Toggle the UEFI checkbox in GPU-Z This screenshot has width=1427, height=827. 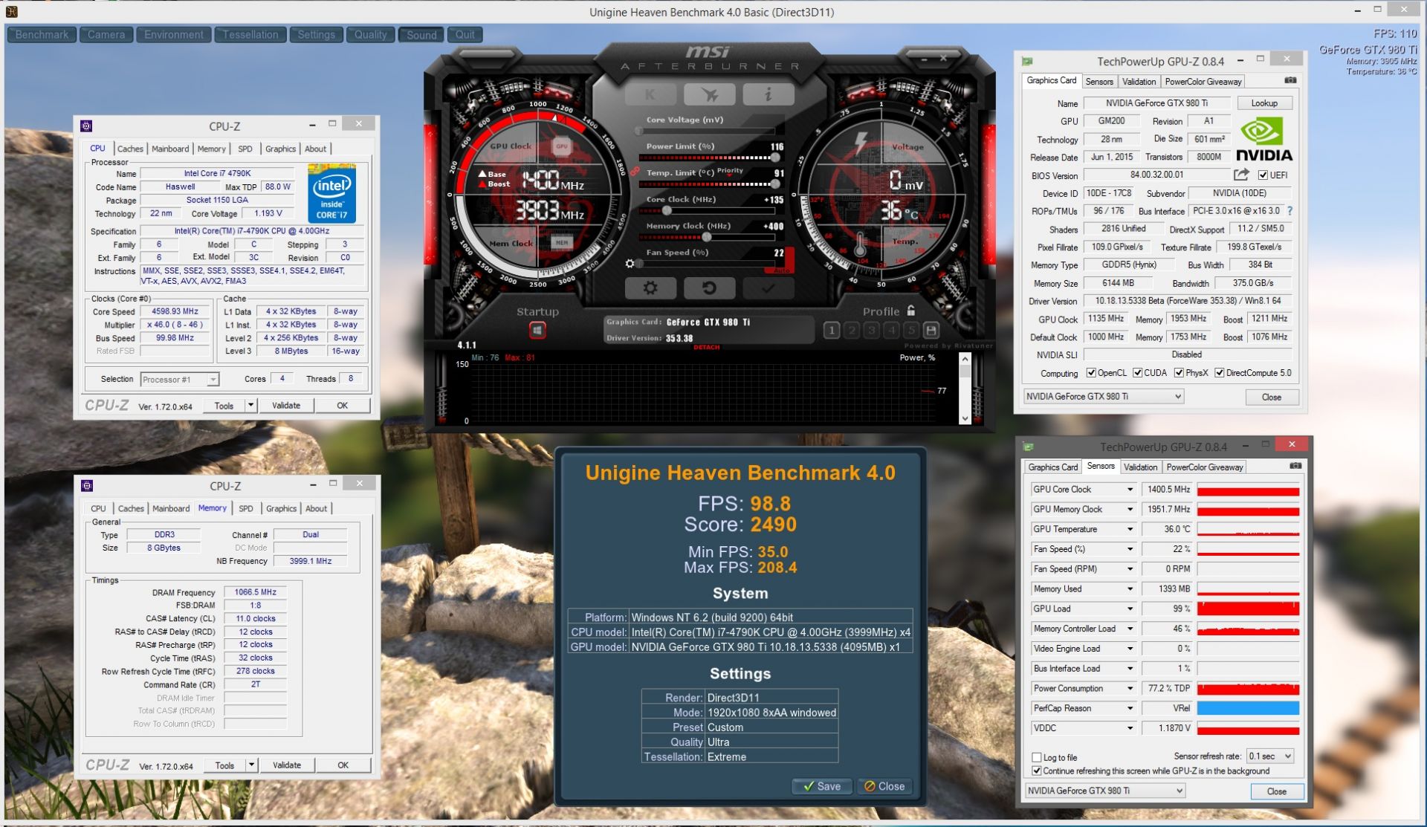(x=1263, y=175)
